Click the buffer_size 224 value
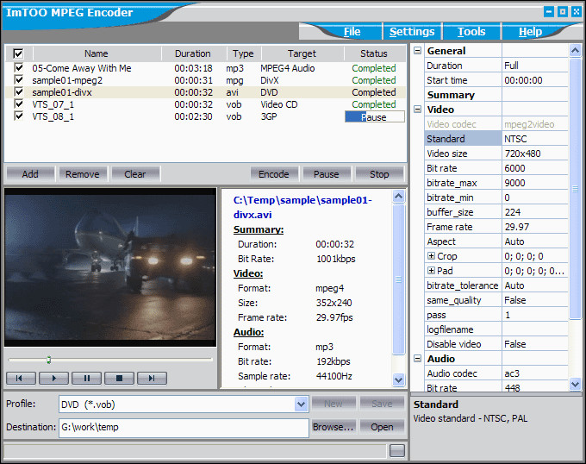The height and width of the screenshot is (464, 586). point(535,212)
